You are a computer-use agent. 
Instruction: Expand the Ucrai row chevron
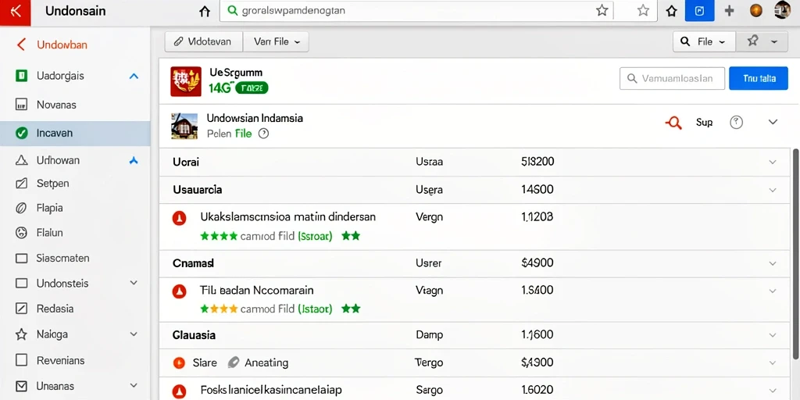coord(773,162)
